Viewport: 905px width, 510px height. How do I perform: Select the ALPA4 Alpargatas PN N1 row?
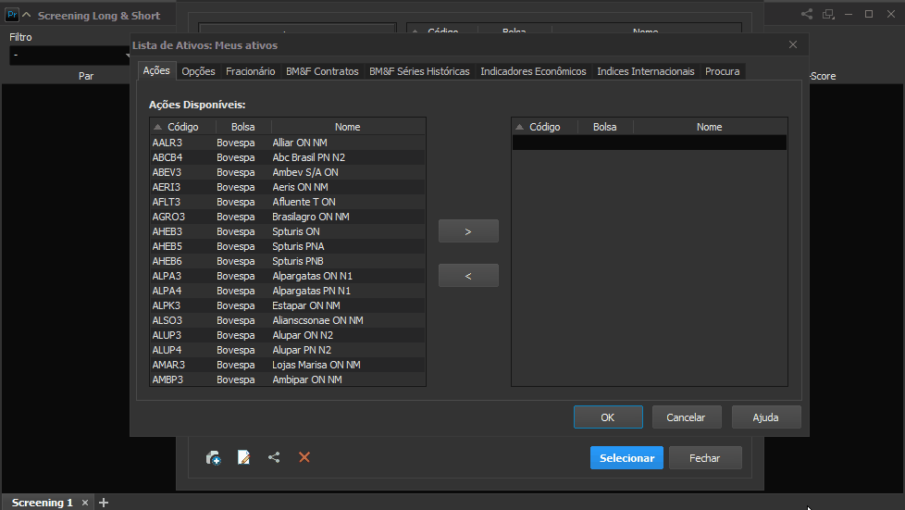[x=288, y=292]
